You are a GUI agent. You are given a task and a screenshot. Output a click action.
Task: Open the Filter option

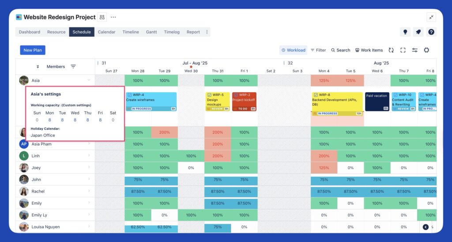pos(318,50)
